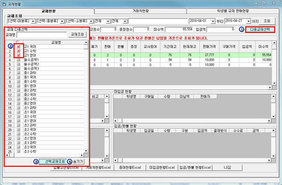Click the 다중교재선택 button
Image resolution: width=282 pixels, height=185 pixels.
(260, 30)
